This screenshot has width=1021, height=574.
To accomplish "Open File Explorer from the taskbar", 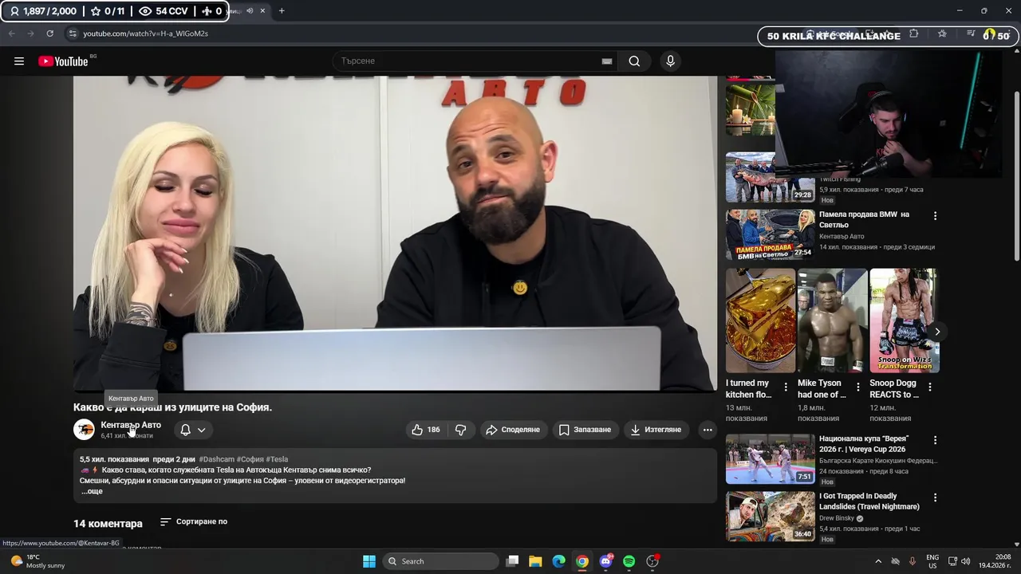I will (535, 561).
